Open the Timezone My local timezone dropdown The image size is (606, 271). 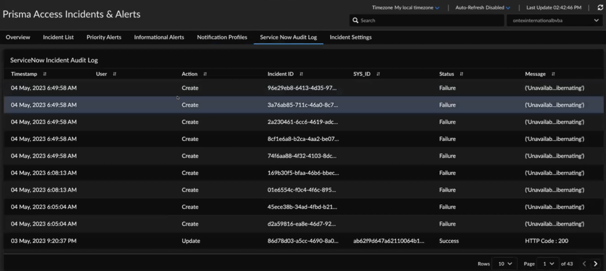tap(405, 8)
